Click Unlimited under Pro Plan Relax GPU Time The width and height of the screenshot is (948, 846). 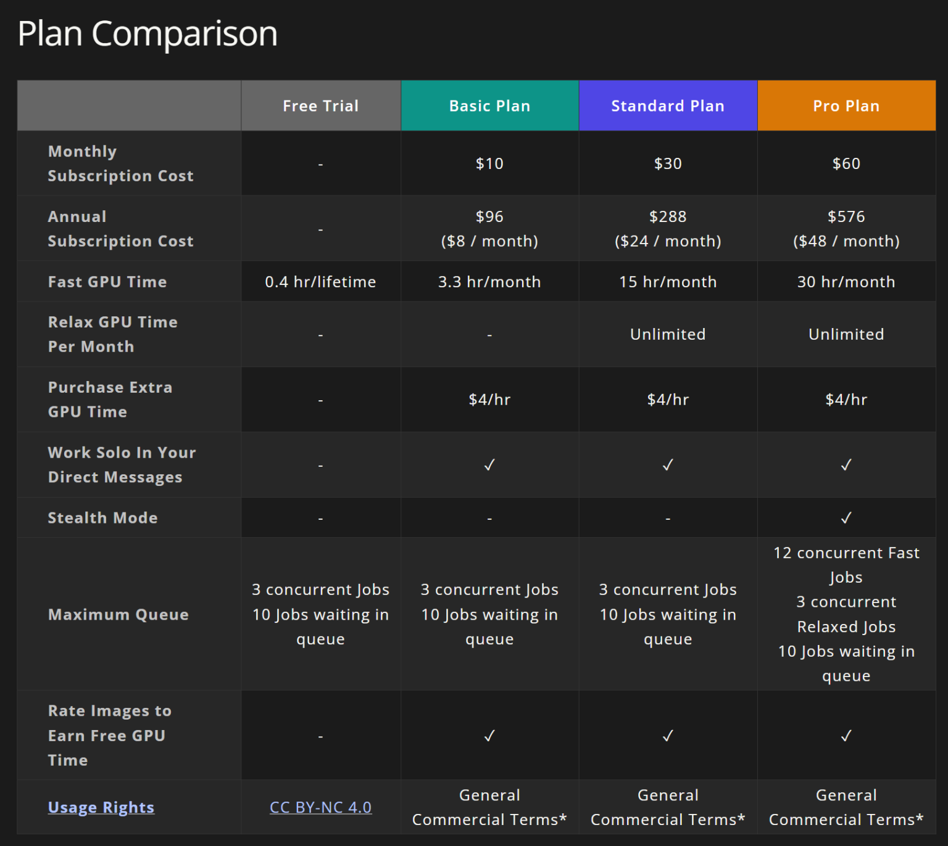846,334
